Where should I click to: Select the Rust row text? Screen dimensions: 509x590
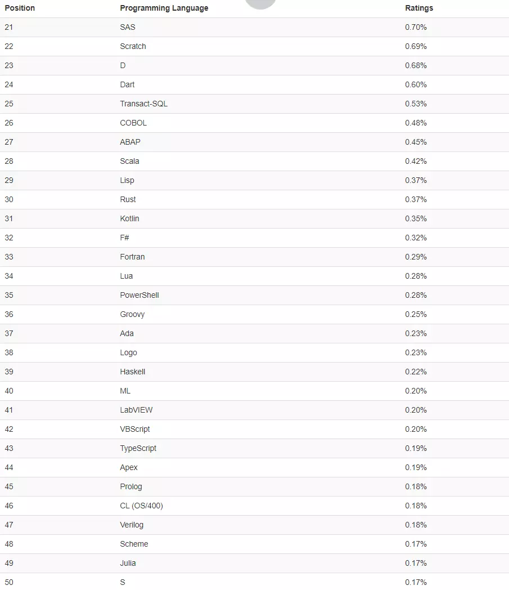coord(128,199)
